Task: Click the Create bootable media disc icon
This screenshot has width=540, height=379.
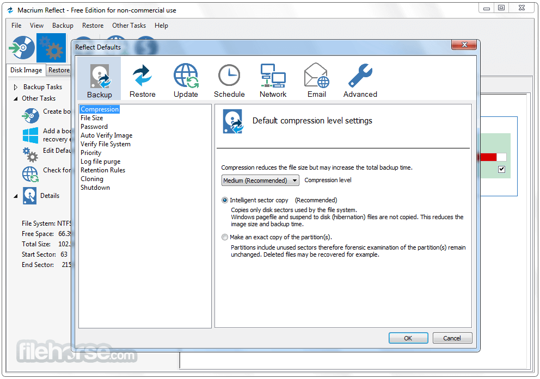Action: pyautogui.click(x=30, y=116)
